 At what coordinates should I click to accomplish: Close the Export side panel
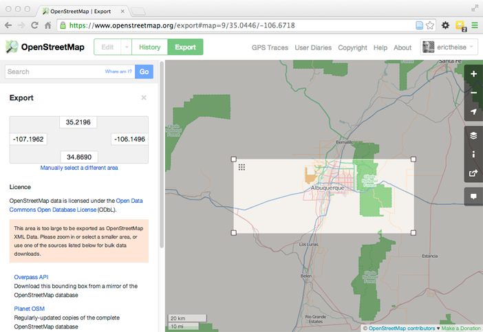pos(144,98)
